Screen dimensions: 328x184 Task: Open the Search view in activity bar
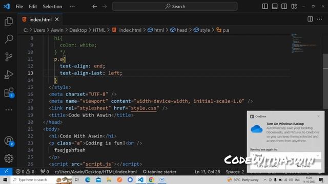[9, 39]
